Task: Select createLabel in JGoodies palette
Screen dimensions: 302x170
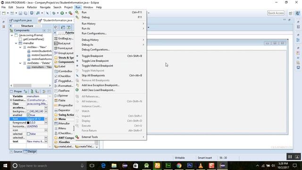Action: pyautogui.click(x=64, y=146)
